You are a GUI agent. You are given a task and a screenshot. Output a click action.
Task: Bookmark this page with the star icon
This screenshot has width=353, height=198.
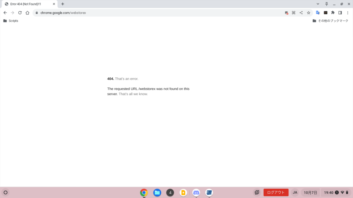[309, 13]
